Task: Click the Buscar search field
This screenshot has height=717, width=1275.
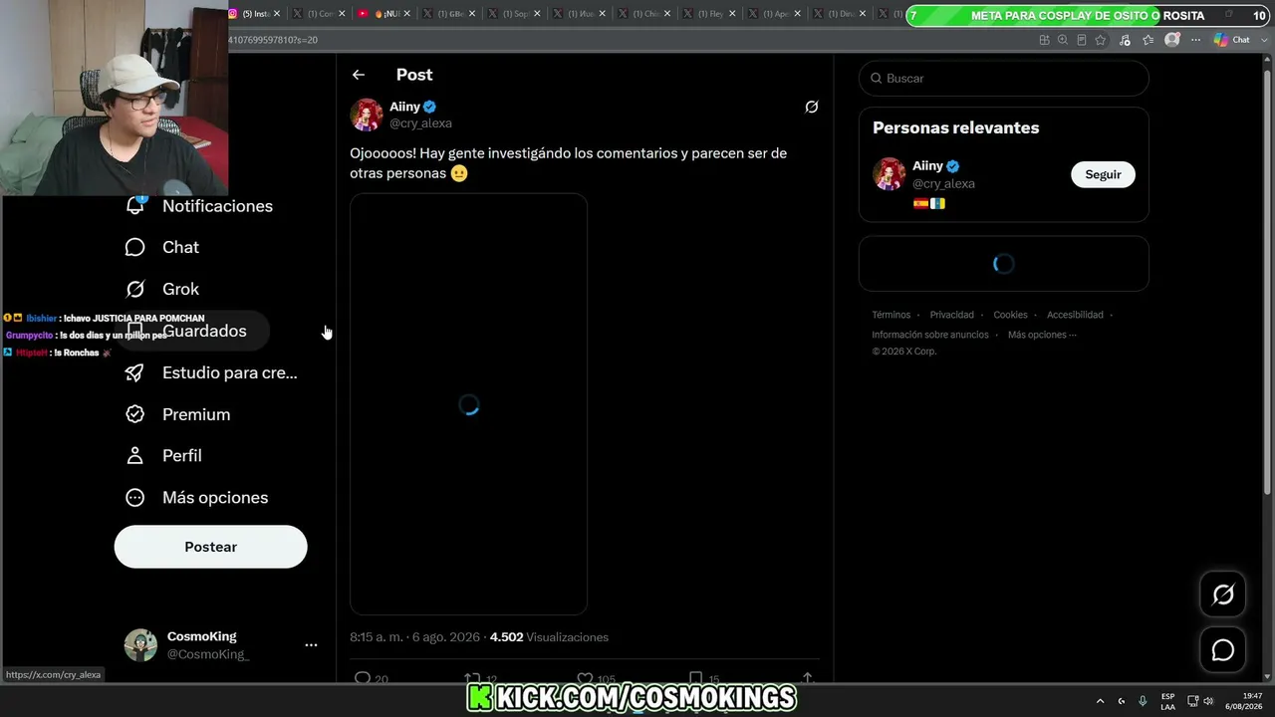Action: pos(1003,78)
